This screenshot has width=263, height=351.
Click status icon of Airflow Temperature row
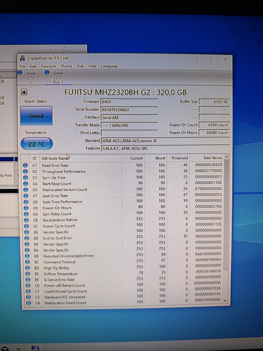click(28, 274)
